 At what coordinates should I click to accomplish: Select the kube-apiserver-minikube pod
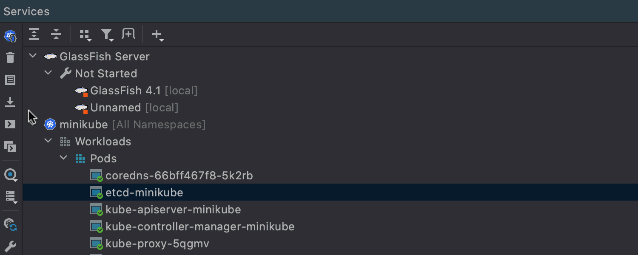point(165,210)
